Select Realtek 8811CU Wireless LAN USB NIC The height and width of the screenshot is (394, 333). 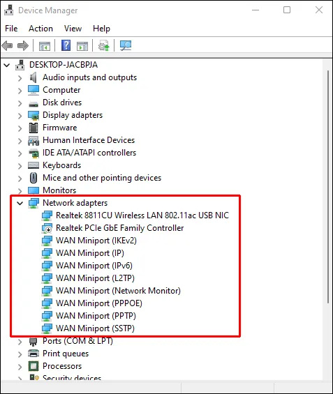[x=142, y=215]
